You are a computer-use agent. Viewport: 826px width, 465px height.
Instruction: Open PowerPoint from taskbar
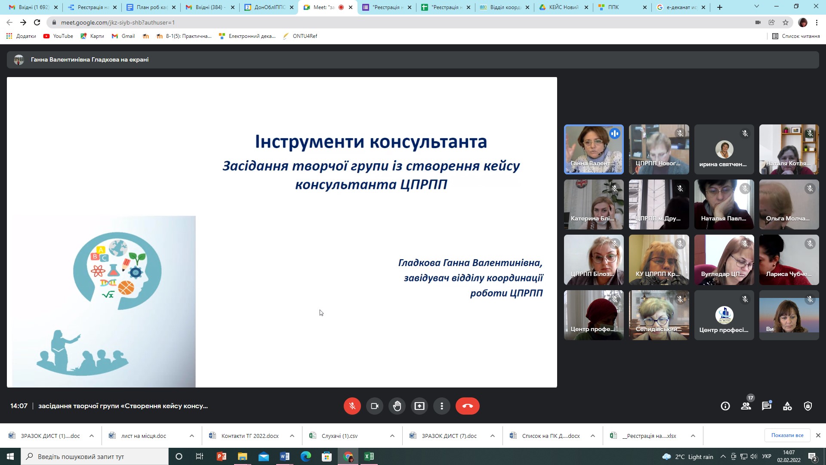point(222,456)
